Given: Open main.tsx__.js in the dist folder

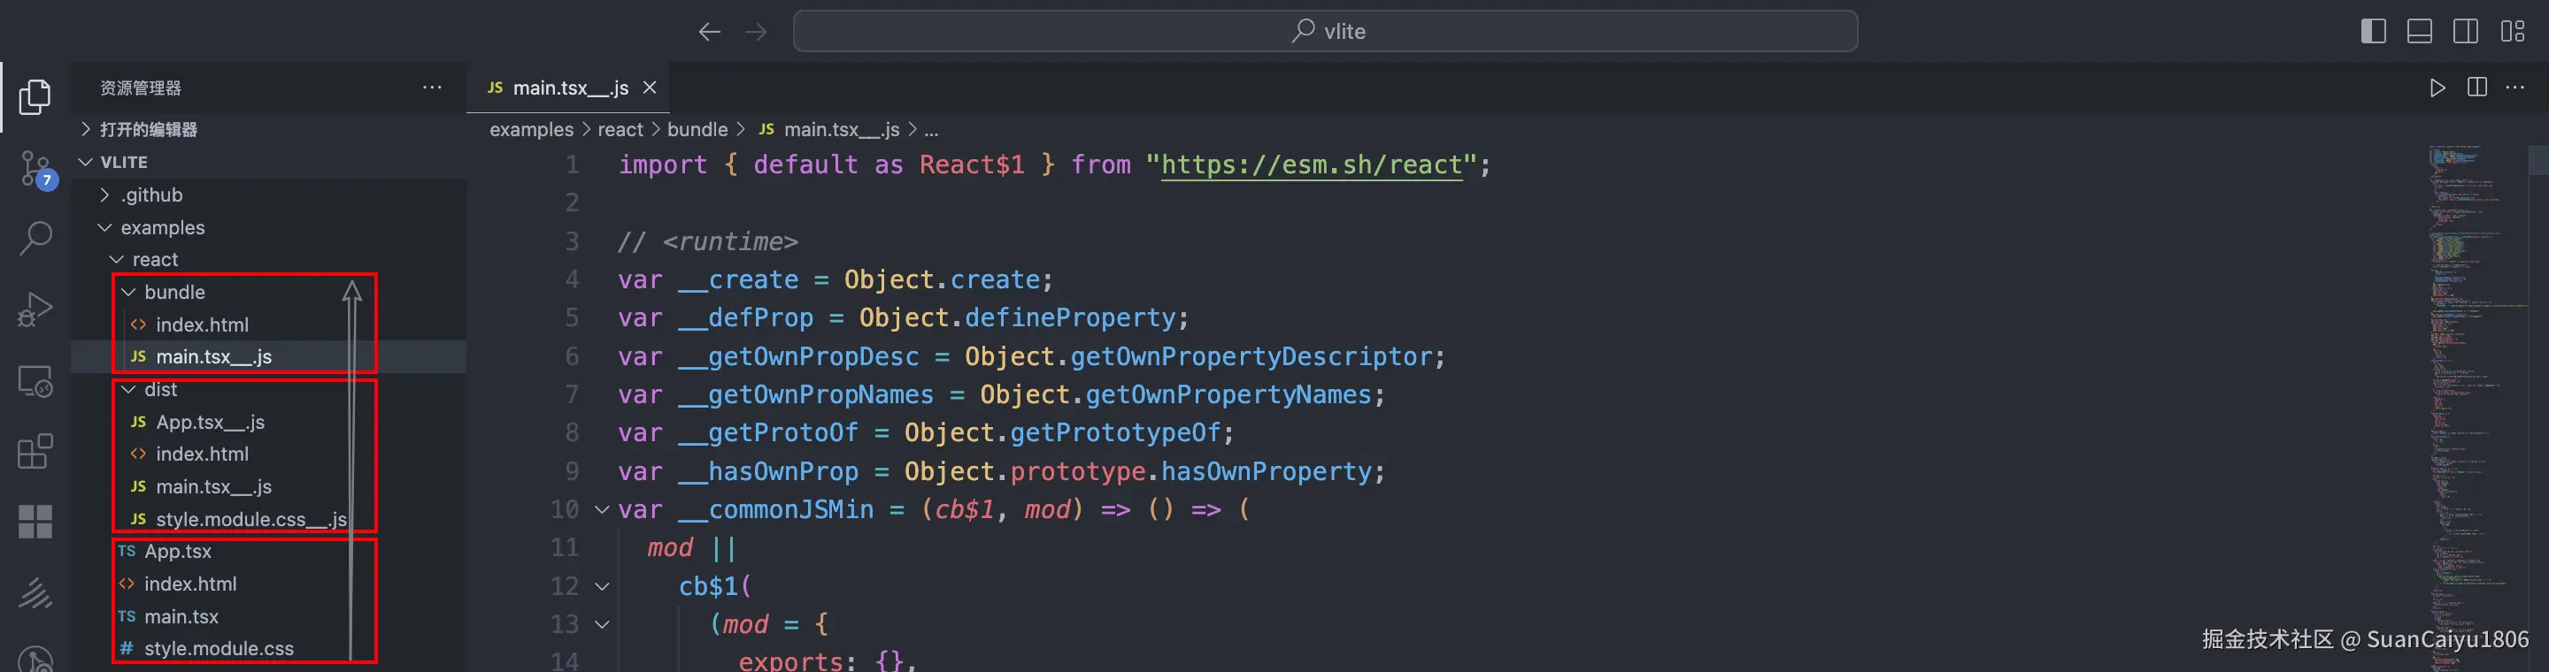Looking at the screenshot, I should [x=269, y=486].
